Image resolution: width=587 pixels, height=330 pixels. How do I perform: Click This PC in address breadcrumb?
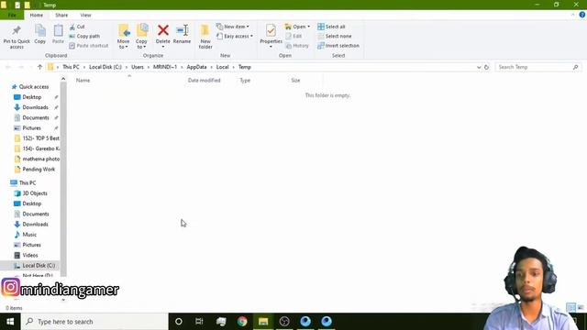coord(71,67)
